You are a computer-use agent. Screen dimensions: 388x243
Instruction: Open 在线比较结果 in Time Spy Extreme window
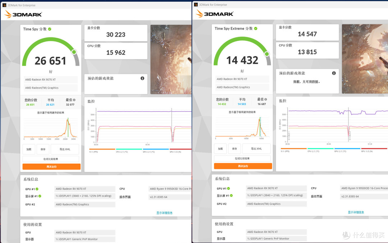242,158
